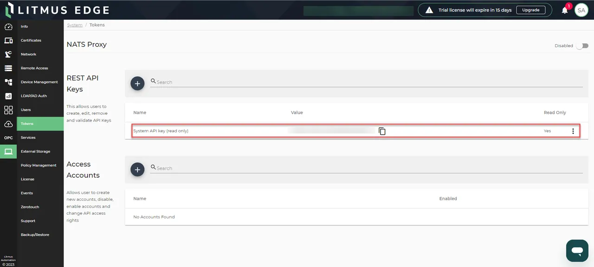
Task: Add a new REST API key with the plus button
Action: (x=137, y=83)
